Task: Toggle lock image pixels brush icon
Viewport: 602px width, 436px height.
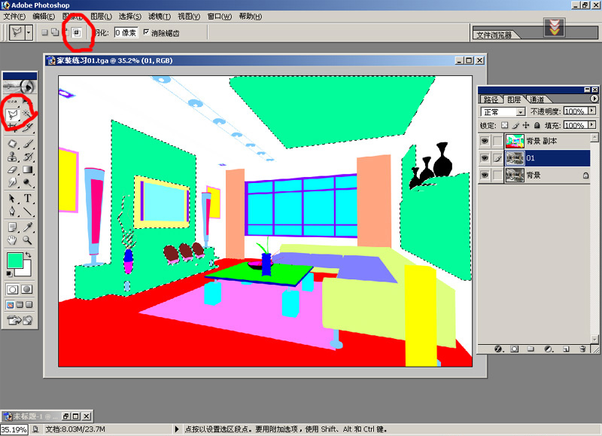Action: pos(515,125)
